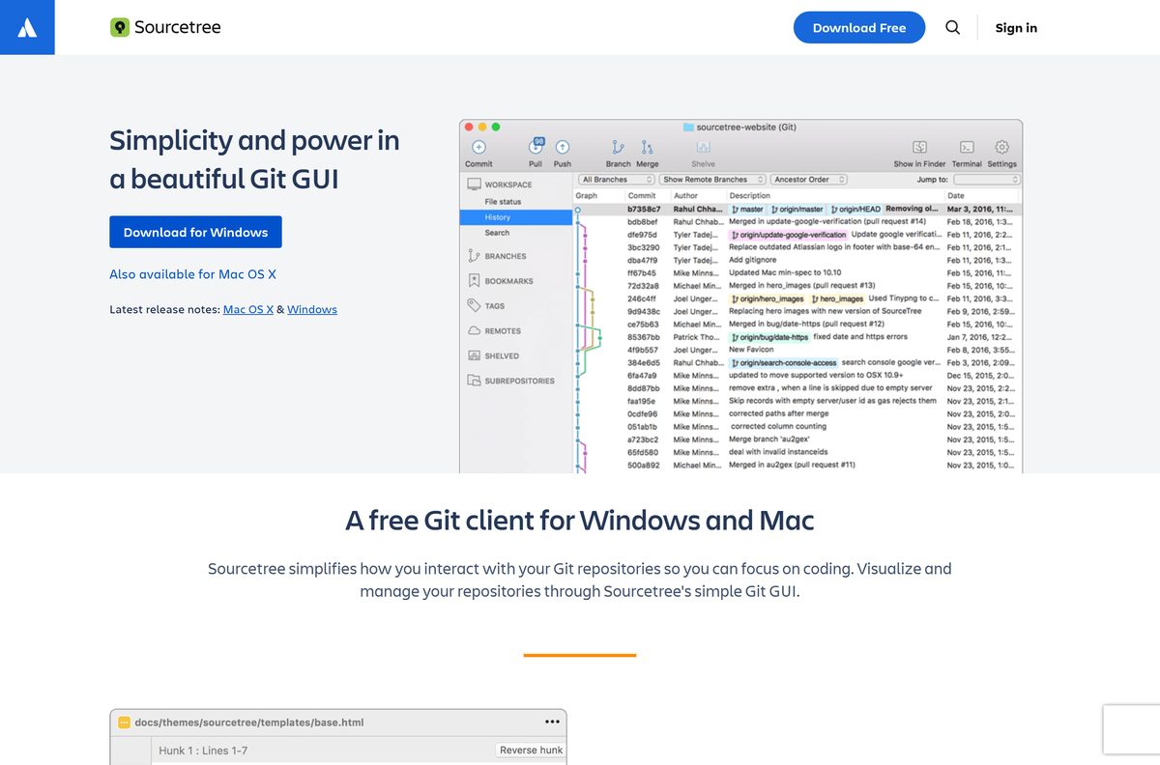Open the Mac OS X release notes link
The image size is (1160, 765).
click(248, 309)
